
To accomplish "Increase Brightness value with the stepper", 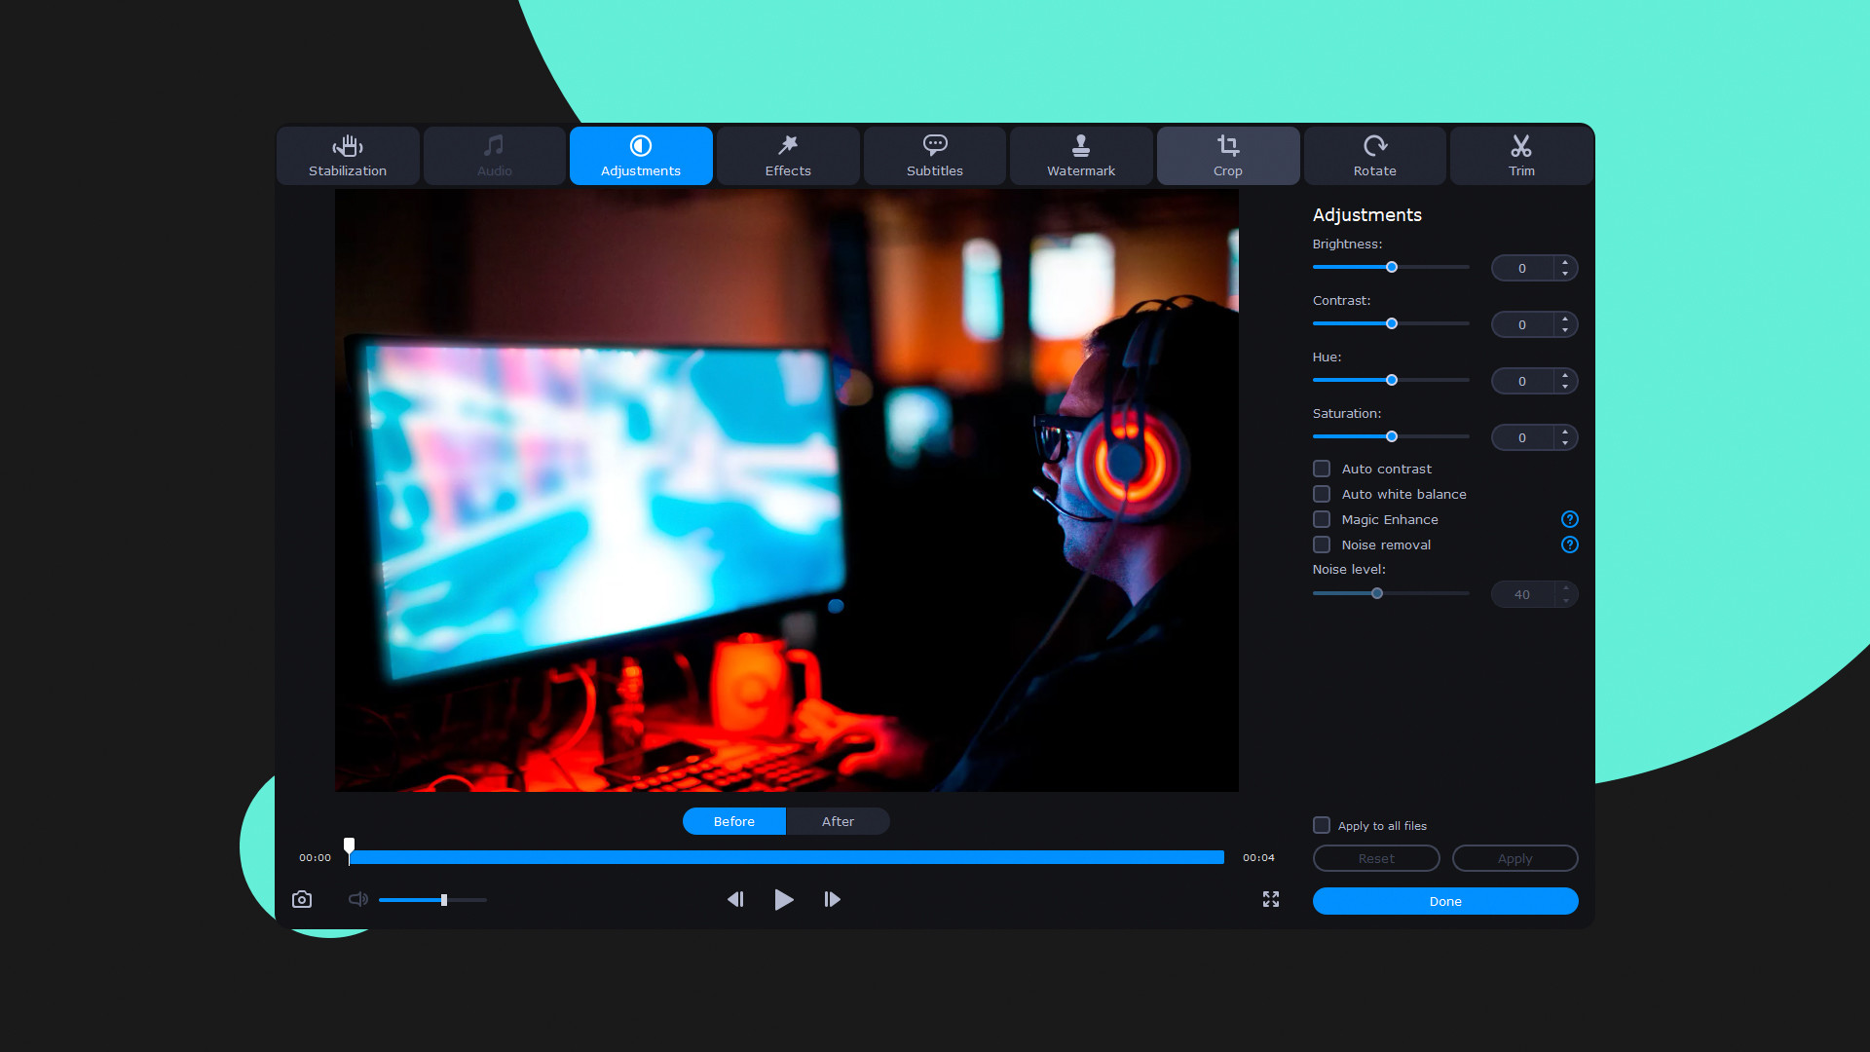I will 1565,262.
